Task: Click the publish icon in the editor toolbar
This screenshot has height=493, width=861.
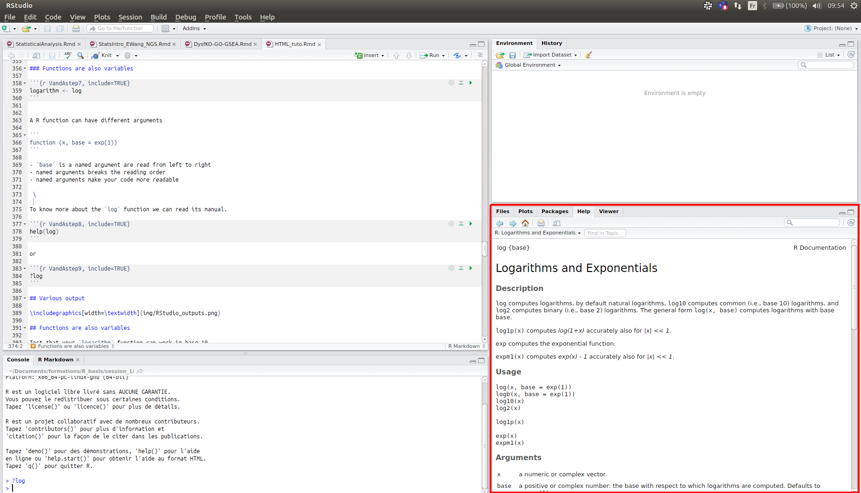Action: pyautogui.click(x=457, y=56)
